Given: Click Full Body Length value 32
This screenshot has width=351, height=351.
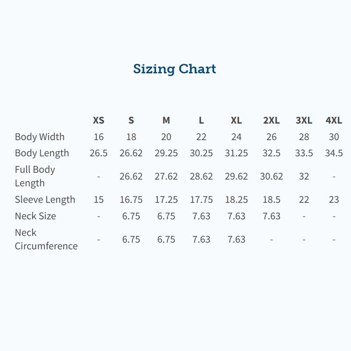Looking at the screenshot, I should (304, 176).
